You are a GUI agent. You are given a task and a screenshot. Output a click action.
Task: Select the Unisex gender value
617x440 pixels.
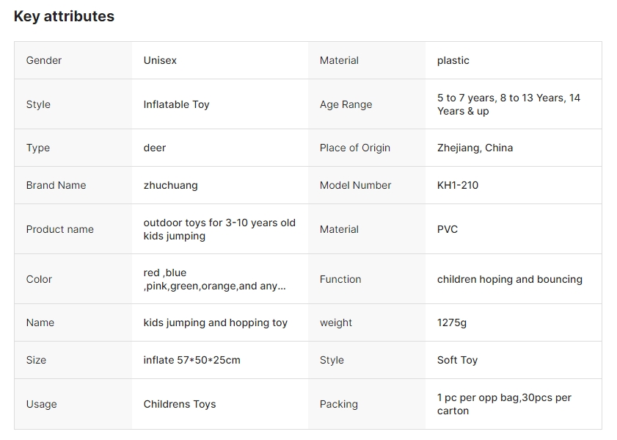pyautogui.click(x=160, y=60)
